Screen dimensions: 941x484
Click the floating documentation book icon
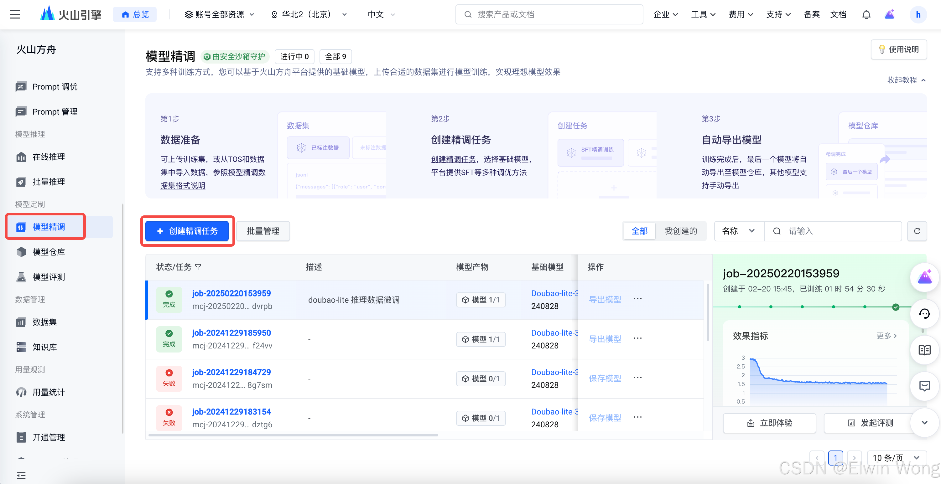(924, 350)
